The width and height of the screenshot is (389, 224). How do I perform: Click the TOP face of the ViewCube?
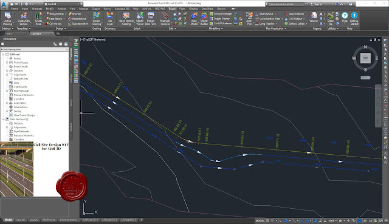(x=365, y=58)
